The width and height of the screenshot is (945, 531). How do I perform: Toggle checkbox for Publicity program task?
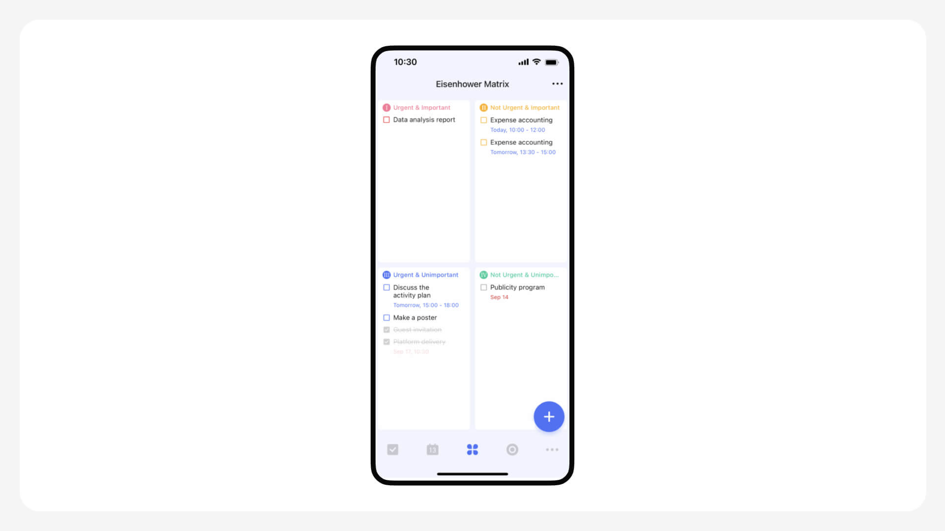pos(483,287)
